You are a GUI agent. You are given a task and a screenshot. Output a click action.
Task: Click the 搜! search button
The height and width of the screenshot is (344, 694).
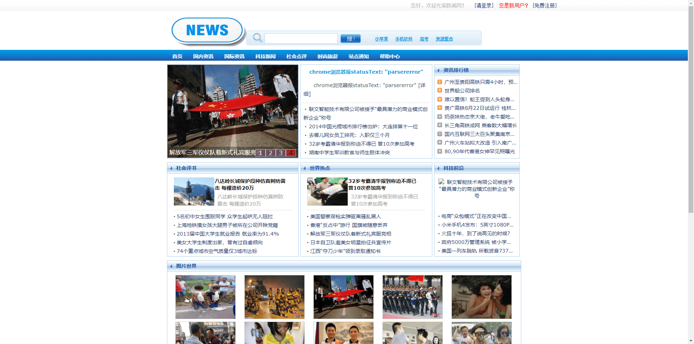(x=350, y=38)
